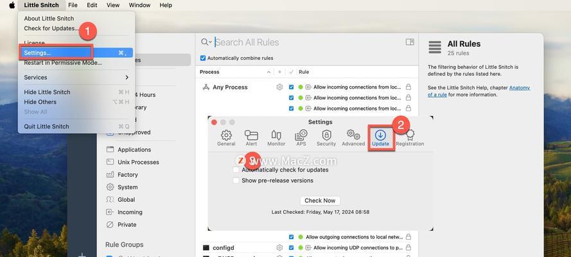Uncheck outgoing connections to local network rule
The height and width of the screenshot is (257, 571).
(x=291, y=237)
